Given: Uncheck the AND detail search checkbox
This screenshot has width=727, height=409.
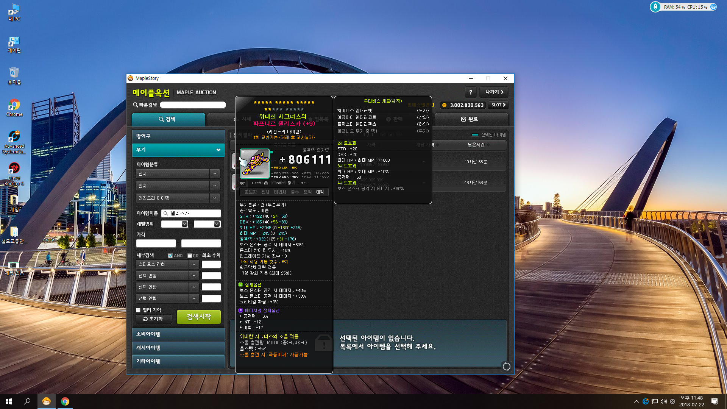Looking at the screenshot, I should click(170, 256).
